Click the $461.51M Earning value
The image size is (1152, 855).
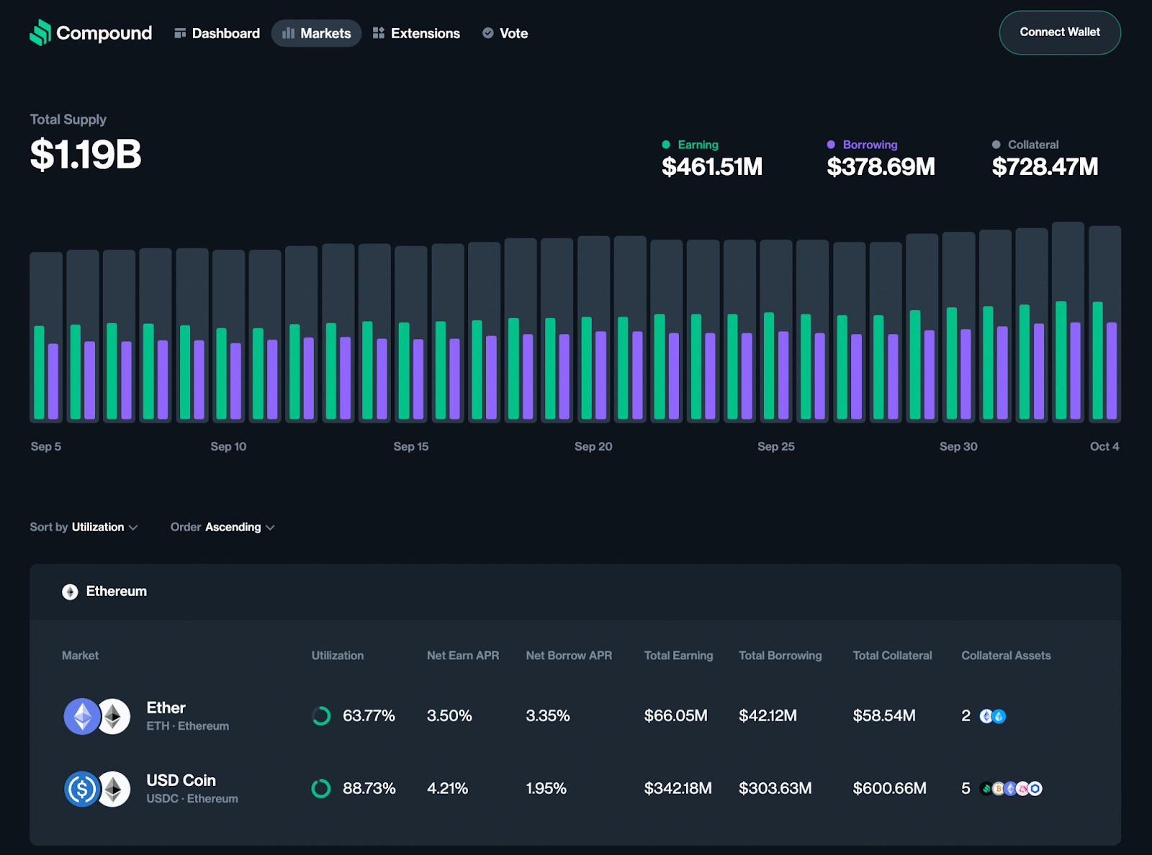[712, 167]
